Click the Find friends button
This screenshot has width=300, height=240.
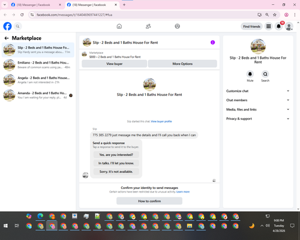[x=251, y=26]
